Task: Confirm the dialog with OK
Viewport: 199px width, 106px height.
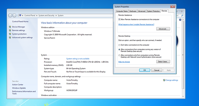Action: pos(145,70)
